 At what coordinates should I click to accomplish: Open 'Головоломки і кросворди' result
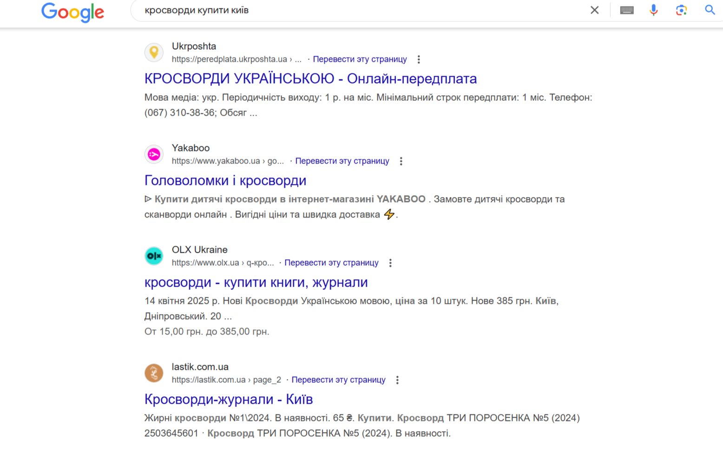[x=225, y=180]
